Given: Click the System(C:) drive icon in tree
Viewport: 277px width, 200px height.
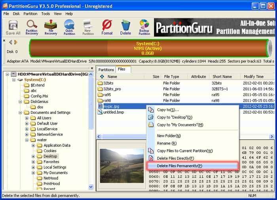Looking at the screenshot, I should point(20,80).
